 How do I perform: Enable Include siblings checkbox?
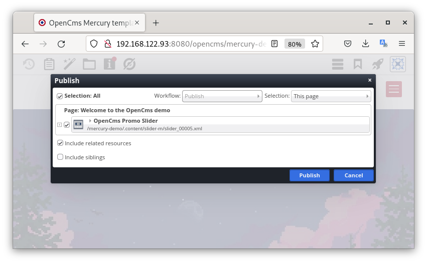tap(60, 157)
